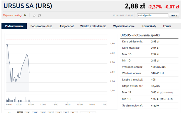View the Wyniki finansowe tab
The height and width of the screenshot is (113, 188).
click(124, 26)
